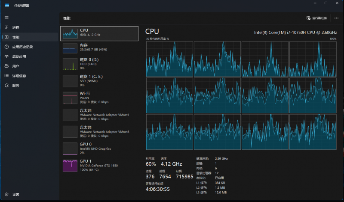The width and height of the screenshot is (344, 202).
Task: Select the CPU performance entry
Action: (x=100, y=33)
